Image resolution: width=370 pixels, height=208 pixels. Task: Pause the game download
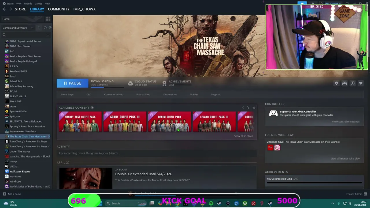(72, 83)
